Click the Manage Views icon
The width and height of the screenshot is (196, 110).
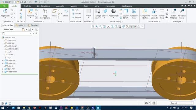(98, 11)
